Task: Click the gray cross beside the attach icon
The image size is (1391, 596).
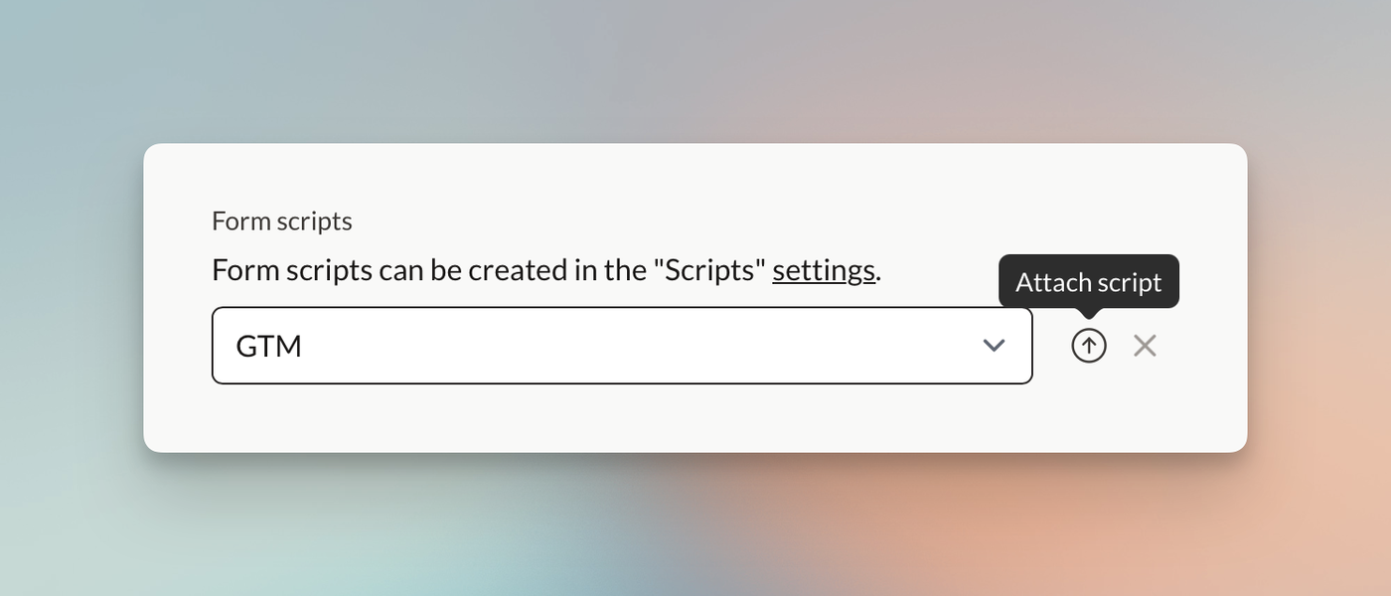Action: 1145,346
